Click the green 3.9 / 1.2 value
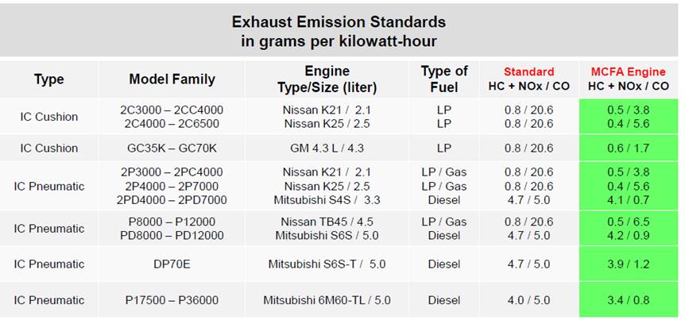The height and width of the screenshot is (328, 685). click(x=629, y=264)
